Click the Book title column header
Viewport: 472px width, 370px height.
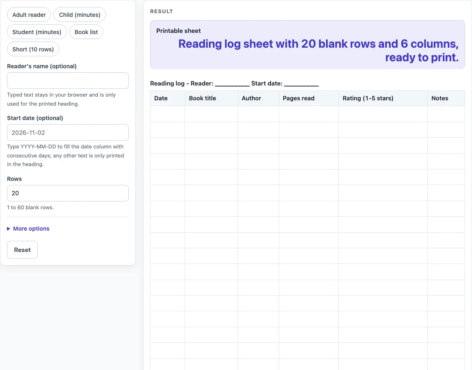pyautogui.click(x=211, y=98)
